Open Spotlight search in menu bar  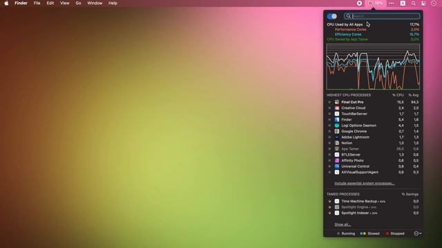pyautogui.click(x=413, y=3)
